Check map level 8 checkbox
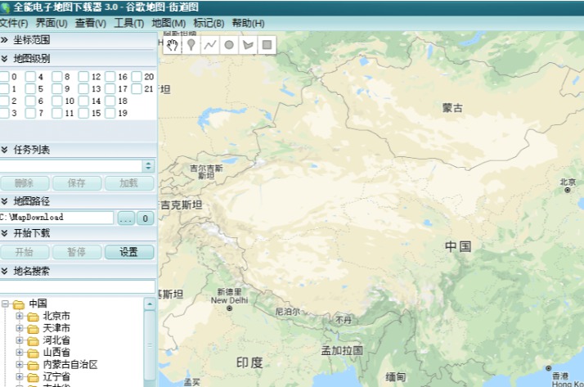This screenshot has width=584, height=387. [x=57, y=77]
